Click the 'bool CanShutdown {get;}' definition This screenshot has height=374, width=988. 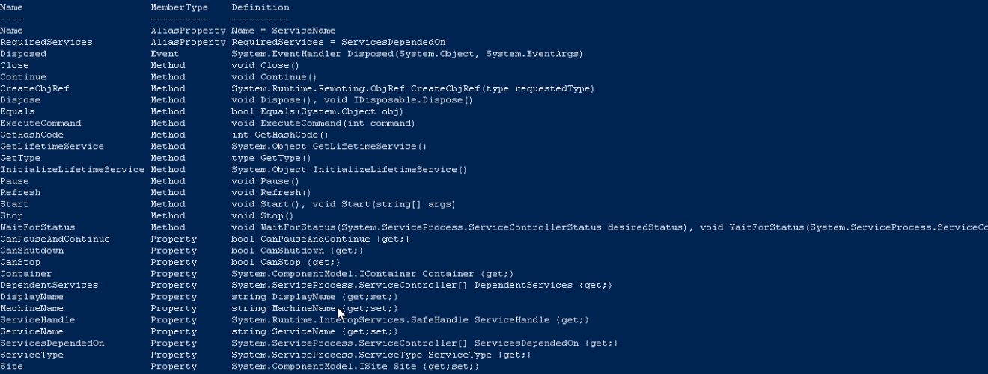[x=298, y=251]
